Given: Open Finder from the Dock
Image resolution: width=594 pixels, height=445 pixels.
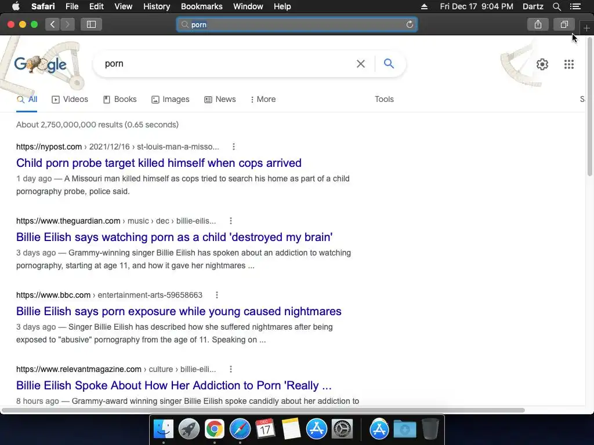Looking at the screenshot, I should 163,429.
